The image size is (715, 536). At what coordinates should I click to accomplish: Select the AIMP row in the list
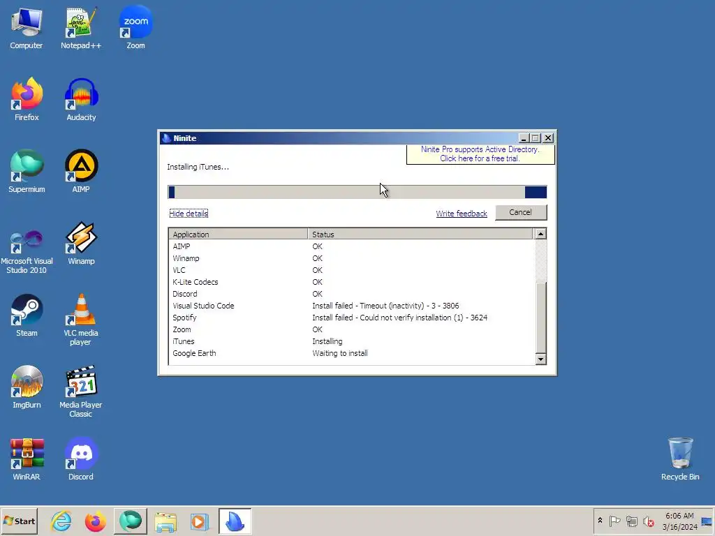click(x=351, y=246)
